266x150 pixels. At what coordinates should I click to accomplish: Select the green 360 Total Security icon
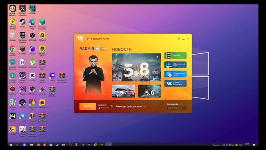[x=12, y=22]
